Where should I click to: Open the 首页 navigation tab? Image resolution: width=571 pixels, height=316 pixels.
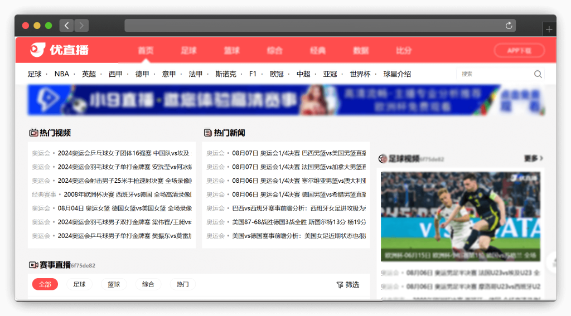pos(146,51)
